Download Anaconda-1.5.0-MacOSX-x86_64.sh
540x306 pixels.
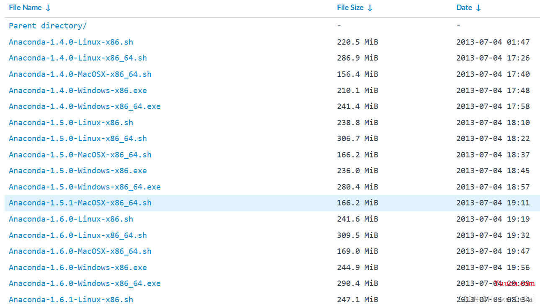(80, 155)
